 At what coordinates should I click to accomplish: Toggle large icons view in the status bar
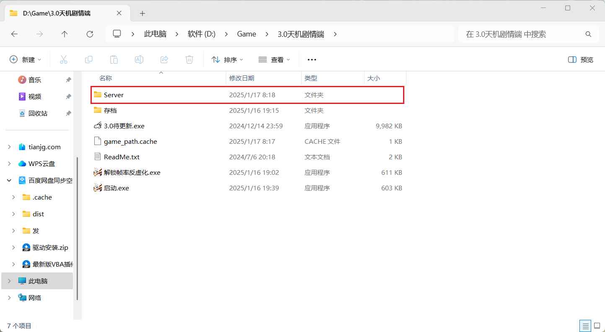pos(597,326)
